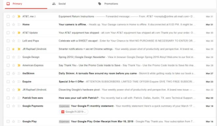The image size is (217, 126).
Task: Star the Dissecting Google's hardware pivot email
Action: (13, 90)
